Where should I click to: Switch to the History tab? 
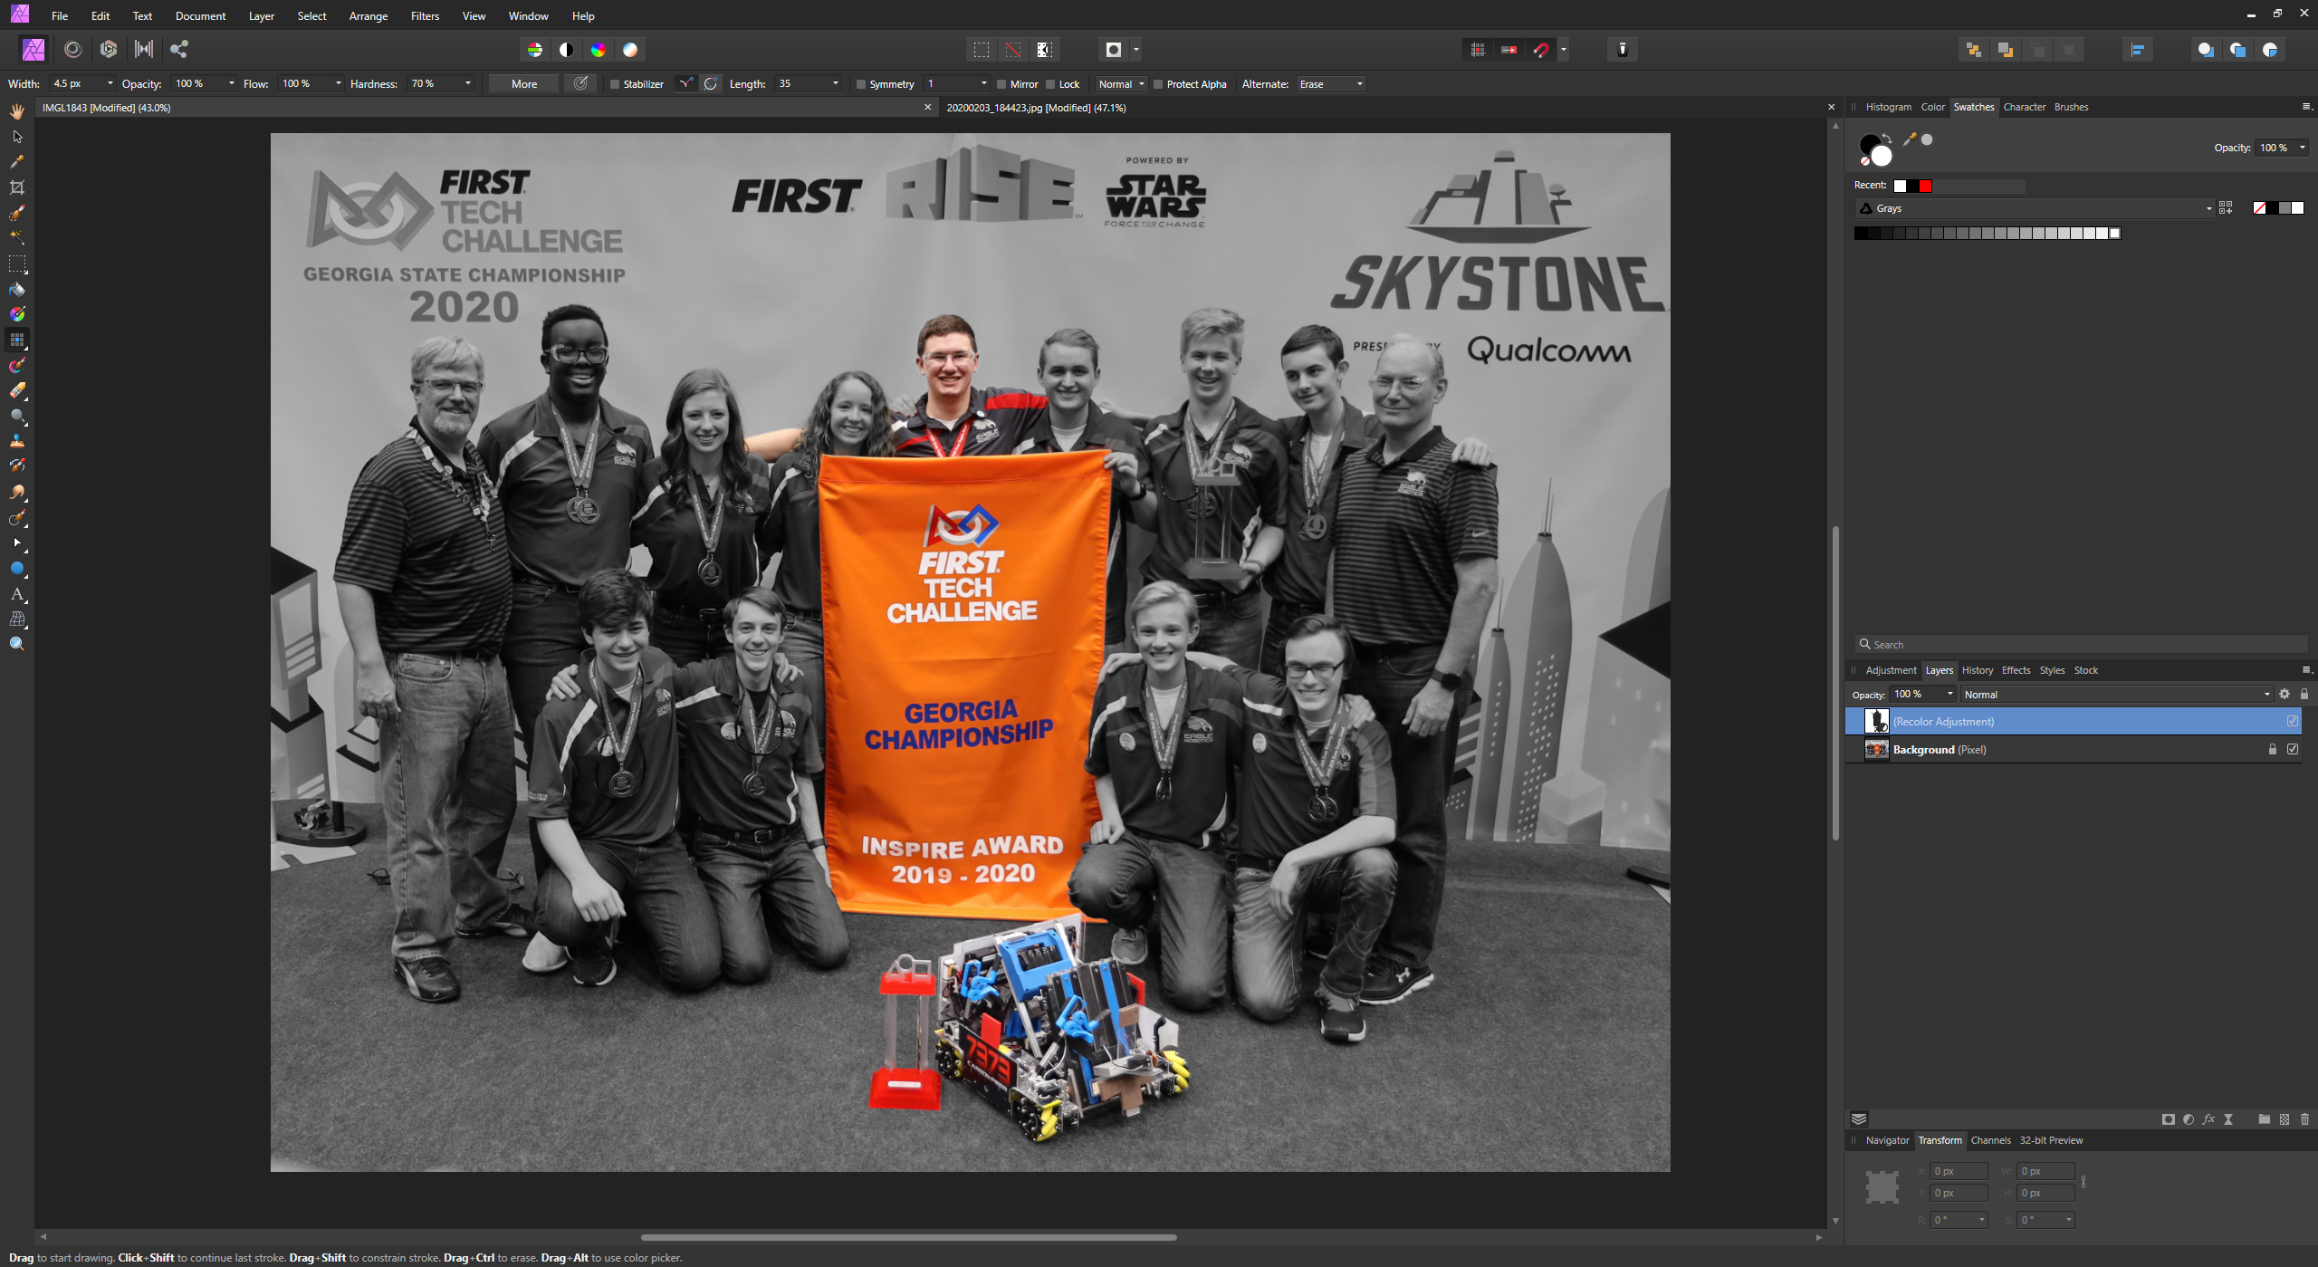1978,670
